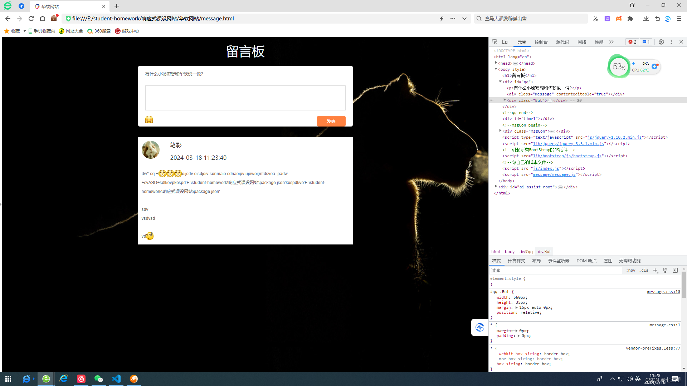Viewport: 687px width, 386px height.
Task: Toggle the :hov element state panel
Action: [630, 270]
